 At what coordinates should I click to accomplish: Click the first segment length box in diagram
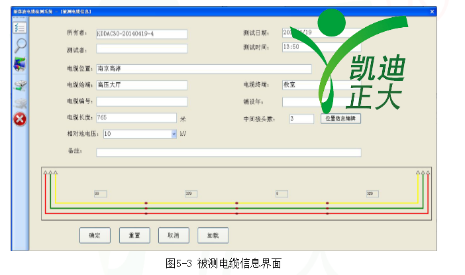point(99,193)
